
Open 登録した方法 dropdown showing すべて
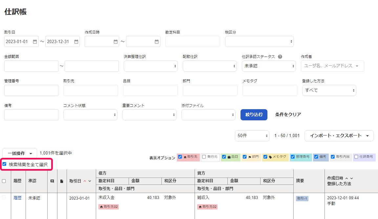(x=329, y=90)
